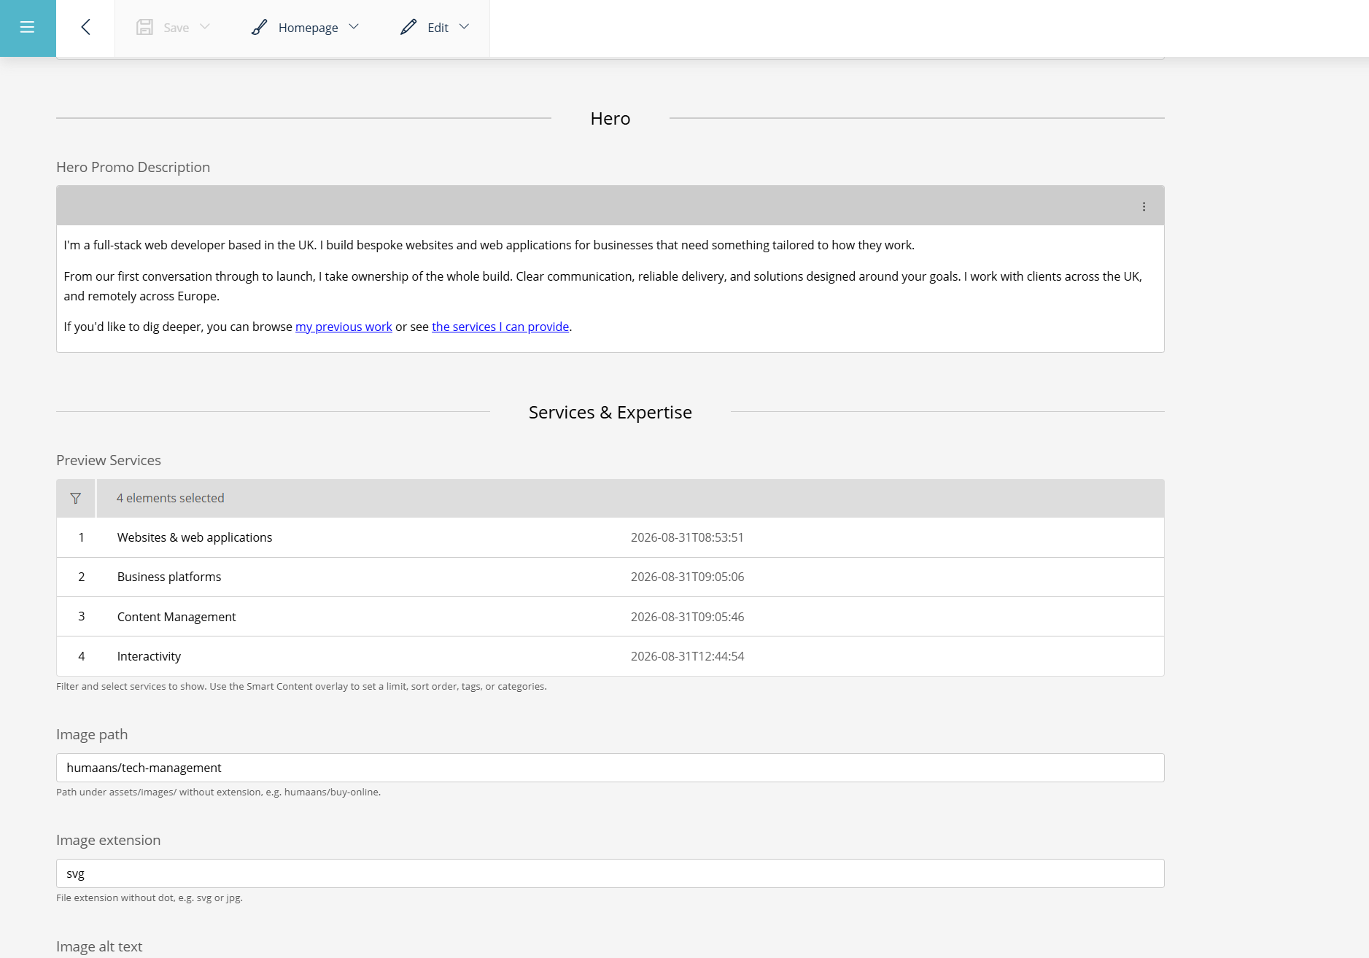Click the Edit pencil icon
Screen dimensions: 1369x958
click(x=408, y=28)
